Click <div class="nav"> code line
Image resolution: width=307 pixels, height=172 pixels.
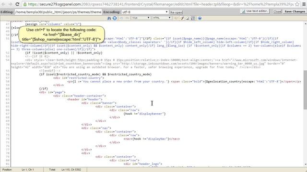pos(96,128)
